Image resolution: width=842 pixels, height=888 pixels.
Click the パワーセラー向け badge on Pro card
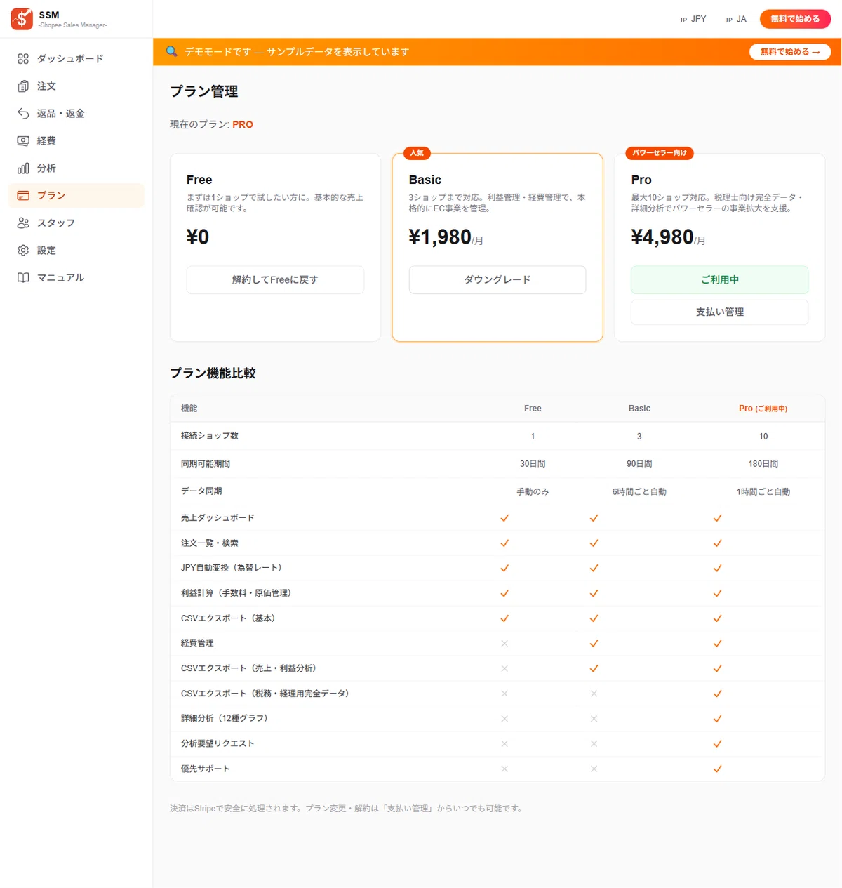660,153
